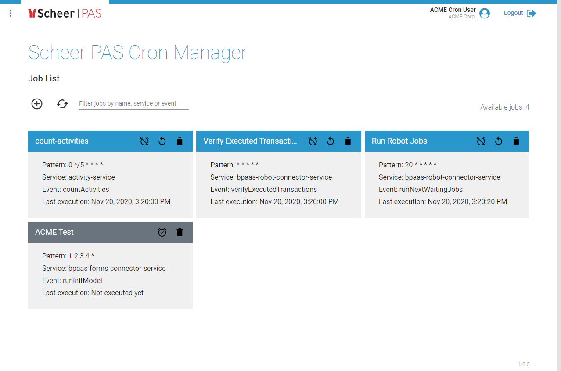Reset the Verify Executed Transactions job
Image resolution: width=561 pixels, height=371 pixels.
click(x=331, y=141)
